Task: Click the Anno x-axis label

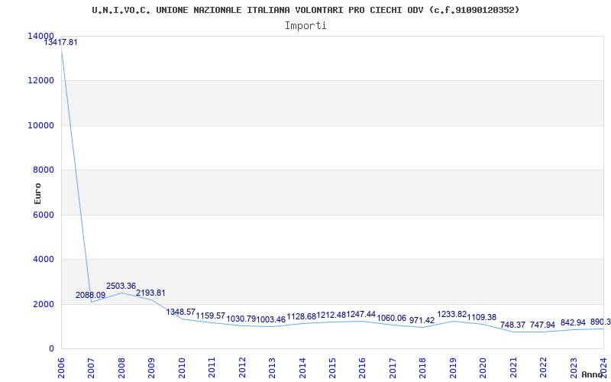Action: [x=593, y=374]
